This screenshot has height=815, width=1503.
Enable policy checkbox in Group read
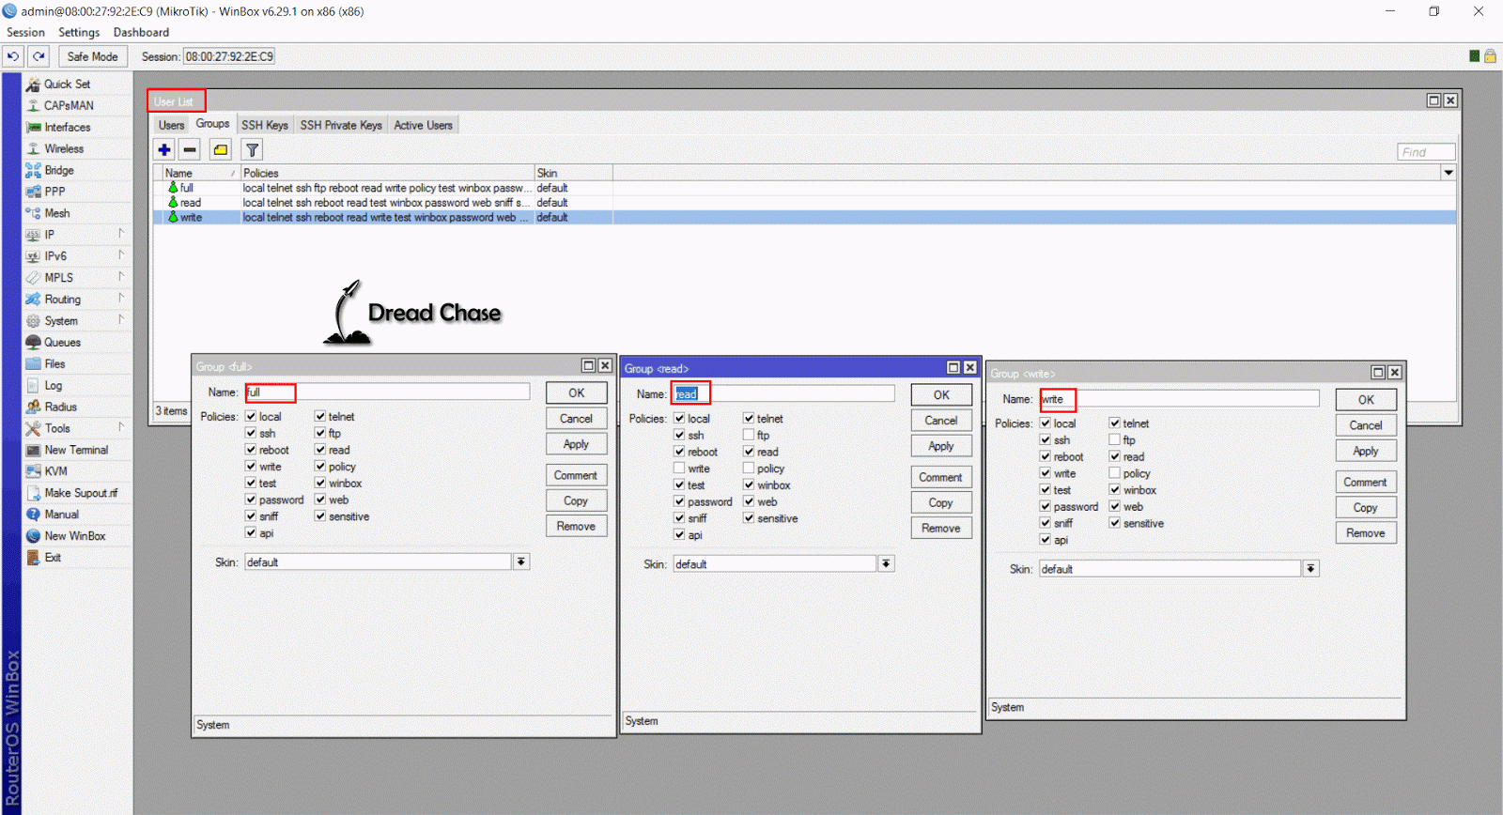[749, 469]
